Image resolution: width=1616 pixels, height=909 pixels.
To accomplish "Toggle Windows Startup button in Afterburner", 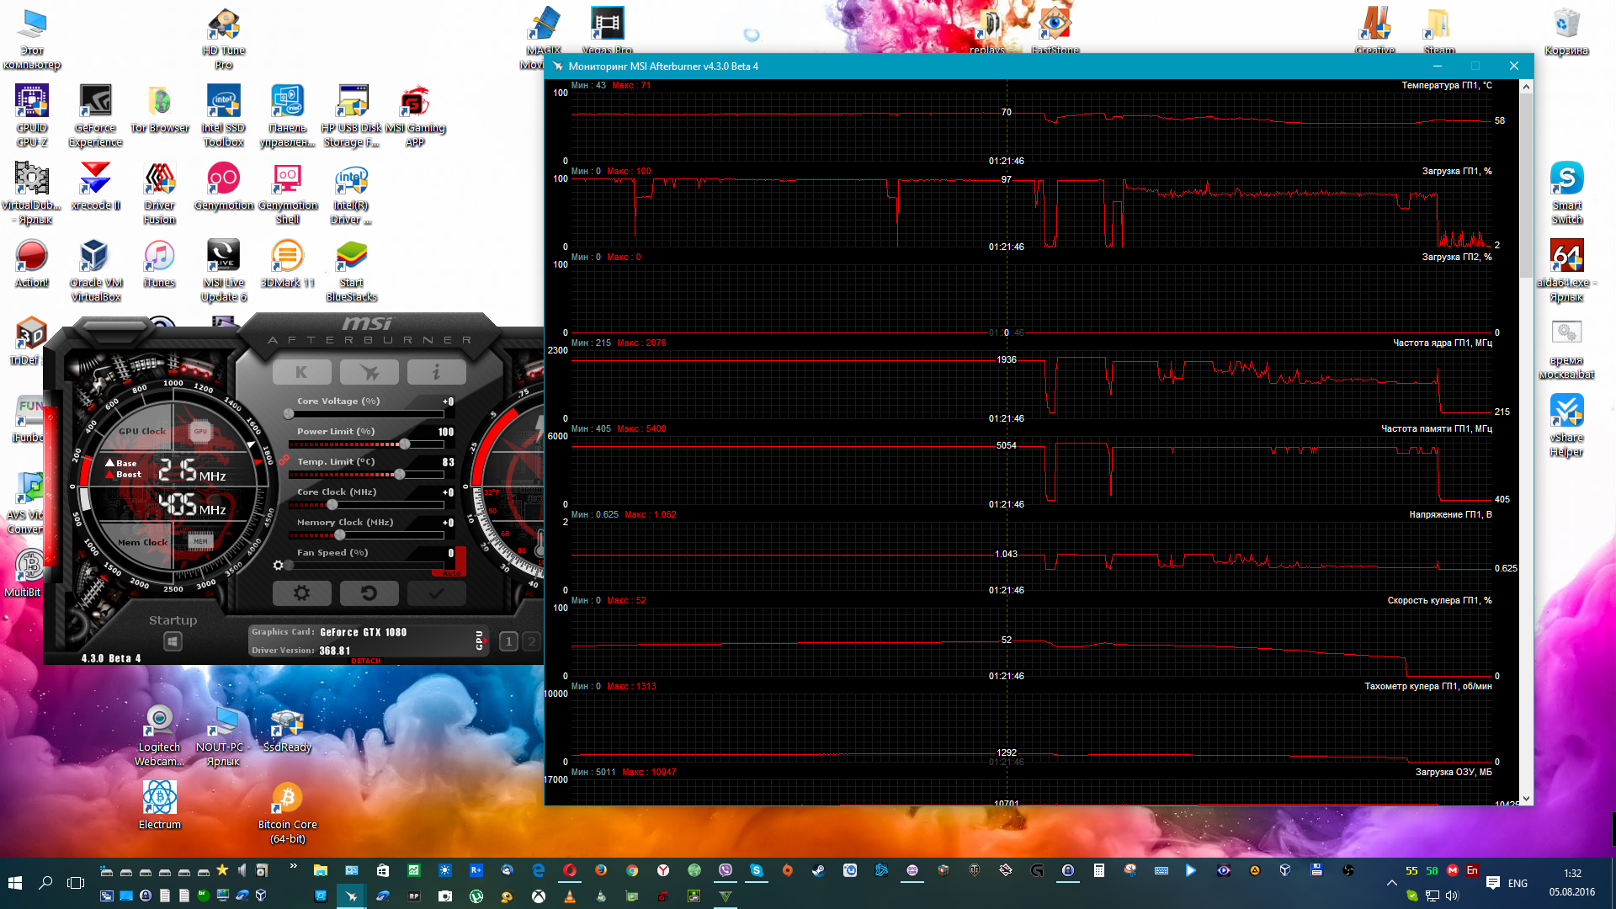I will [x=173, y=642].
